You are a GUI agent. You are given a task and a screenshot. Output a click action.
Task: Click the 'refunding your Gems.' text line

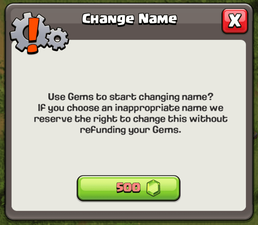(131, 130)
